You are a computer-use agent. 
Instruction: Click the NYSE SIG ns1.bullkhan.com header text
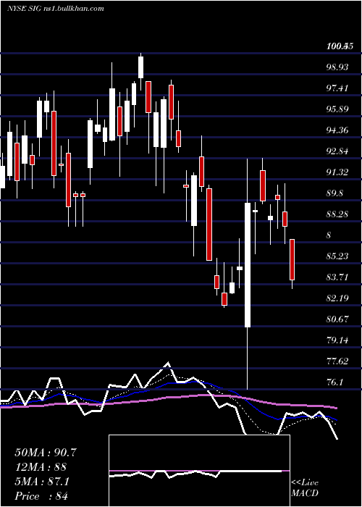pos(55,9)
